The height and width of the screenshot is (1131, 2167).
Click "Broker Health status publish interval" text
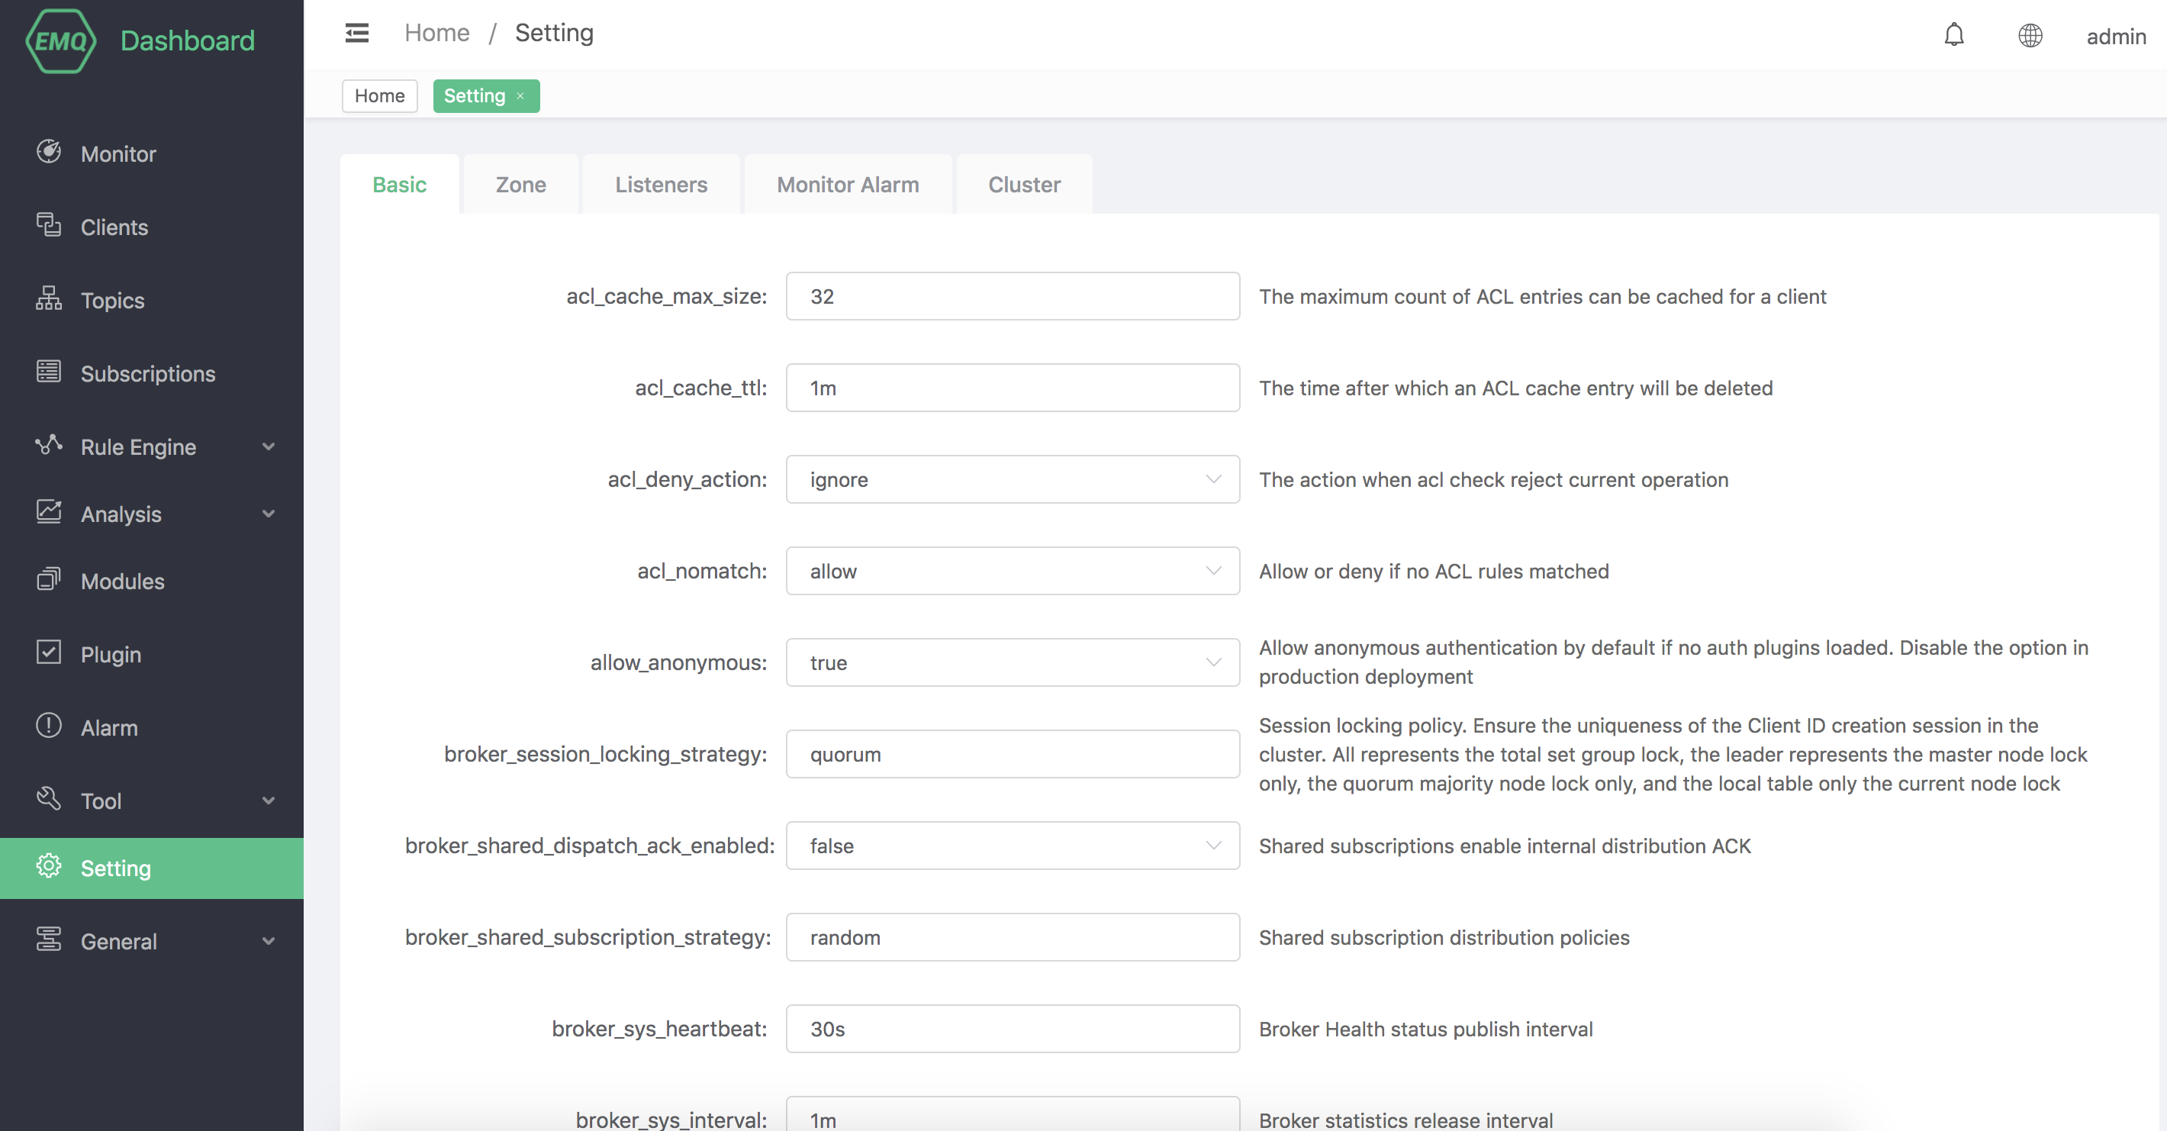(1426, 1029)
